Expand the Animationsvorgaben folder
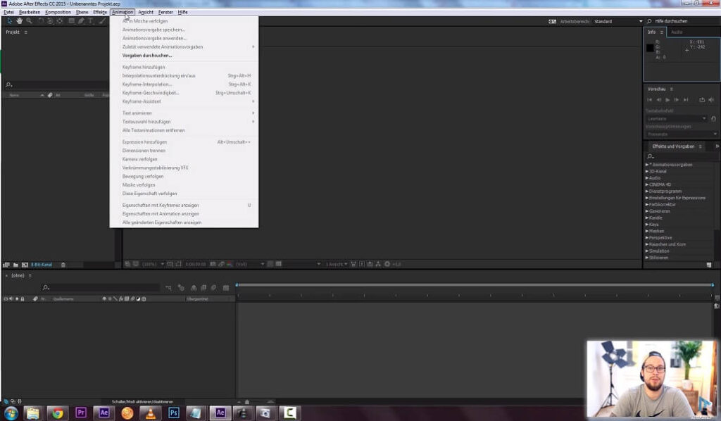 (x=647, y=165)
